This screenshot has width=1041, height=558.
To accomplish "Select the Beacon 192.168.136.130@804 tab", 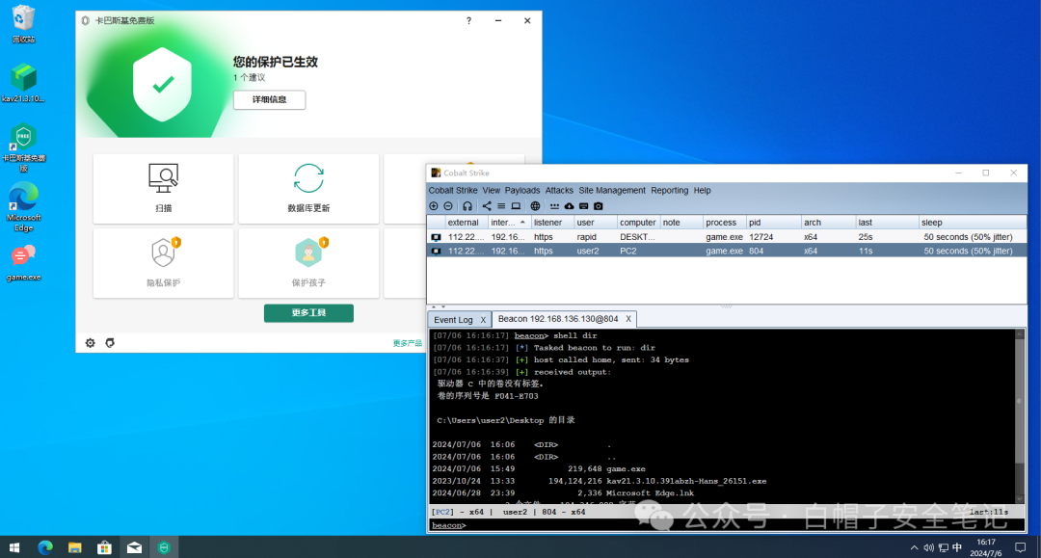I will click(x=558, y=319).
